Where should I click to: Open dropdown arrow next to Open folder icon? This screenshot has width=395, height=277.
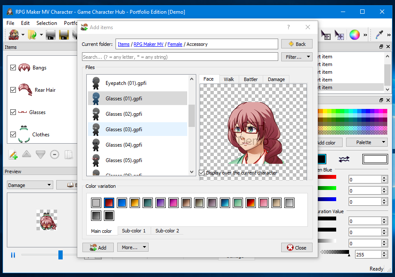(41, 35)
